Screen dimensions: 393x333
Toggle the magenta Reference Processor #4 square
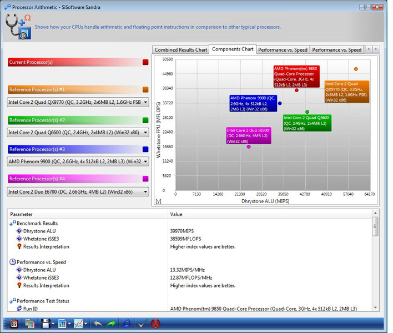[x=145, y=179]
